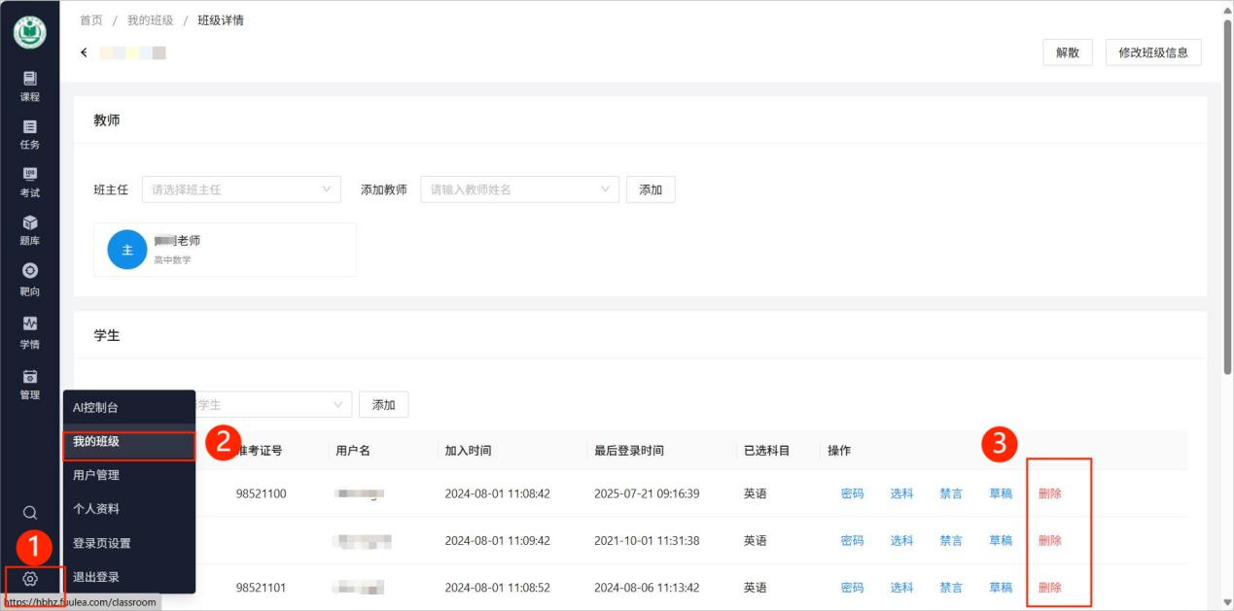
Task: Open 用户管理 from the popup menu
Action: click(x=129, y=475)
